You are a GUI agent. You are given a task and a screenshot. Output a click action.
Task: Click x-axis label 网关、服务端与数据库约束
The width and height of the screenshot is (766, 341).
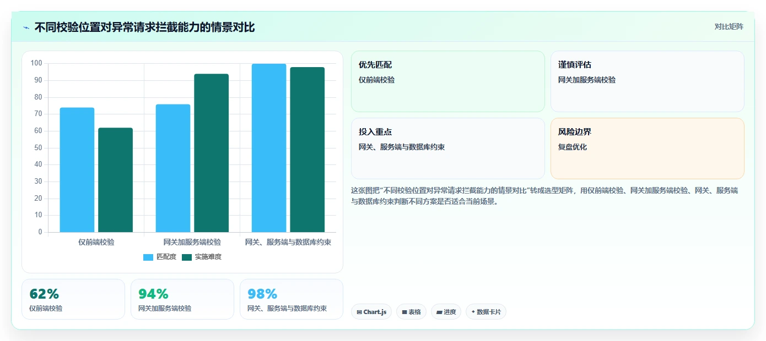pos(288,242)
